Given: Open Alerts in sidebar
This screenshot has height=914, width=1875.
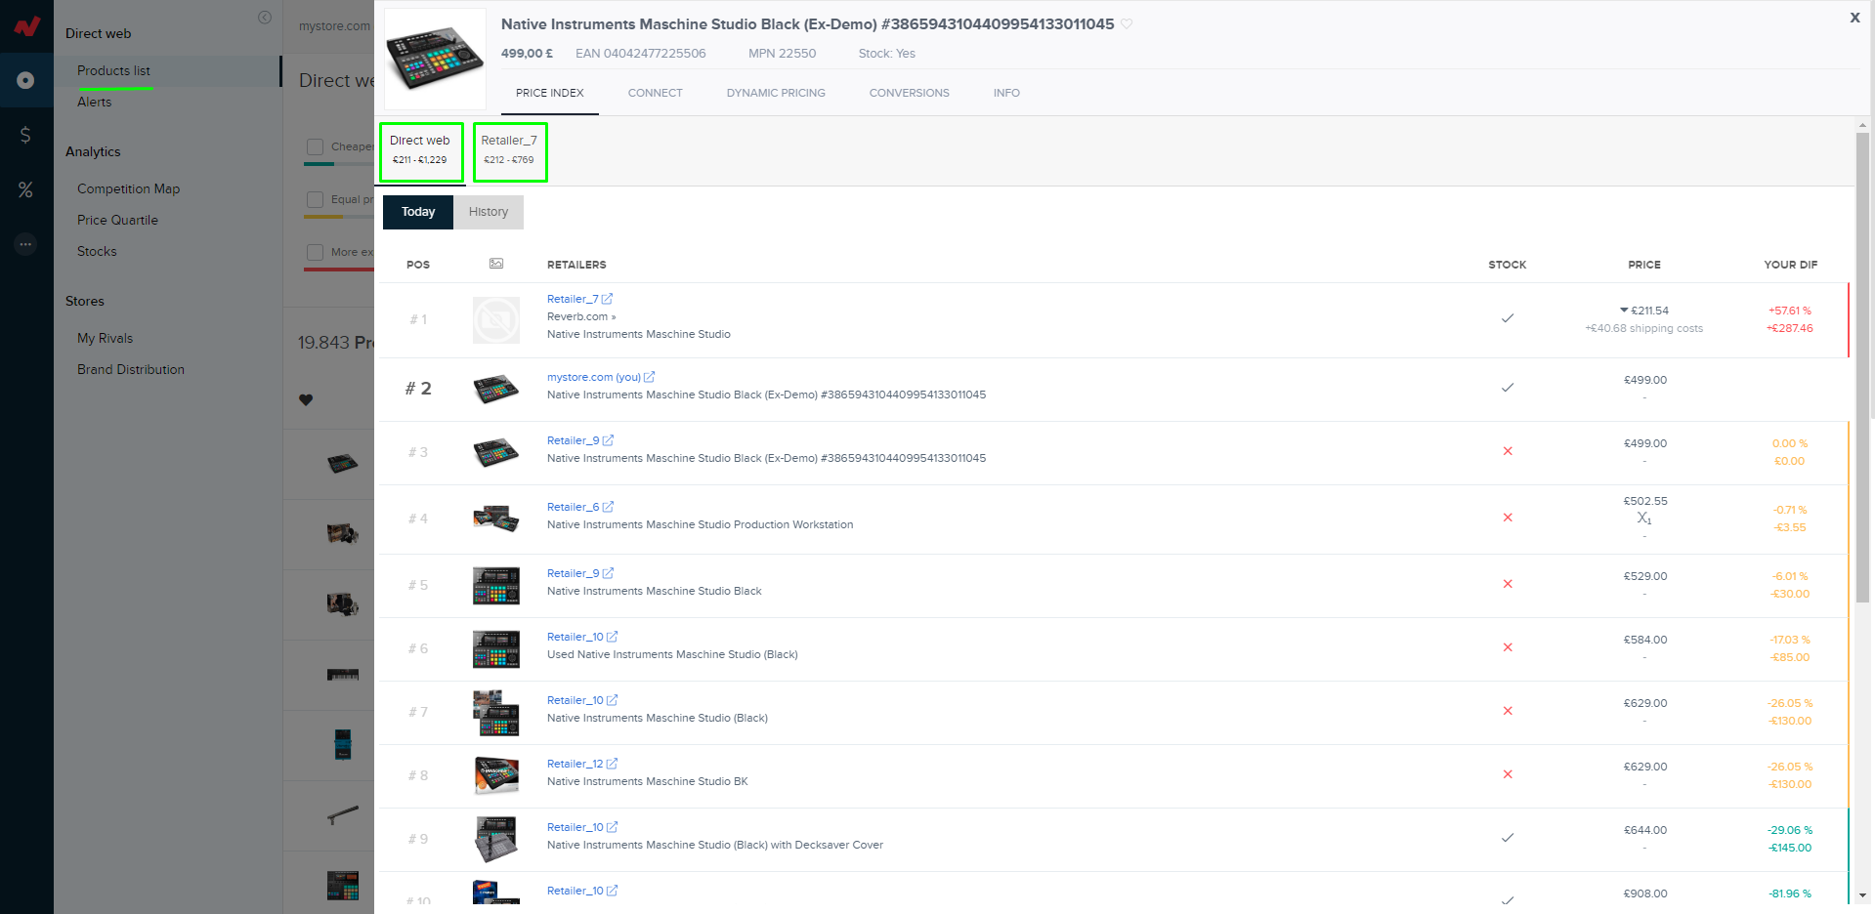Looking at the screenshot, I should pos(95,102).
